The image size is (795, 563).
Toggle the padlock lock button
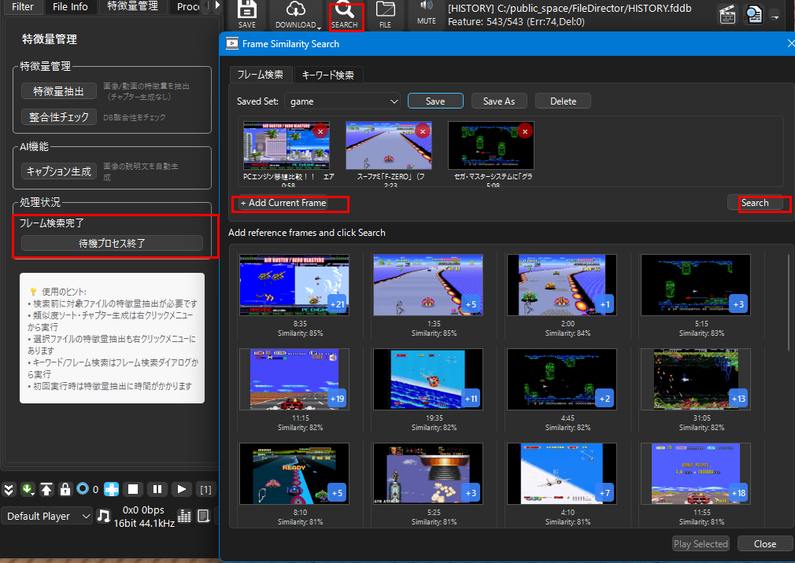[x=65, y=489]
